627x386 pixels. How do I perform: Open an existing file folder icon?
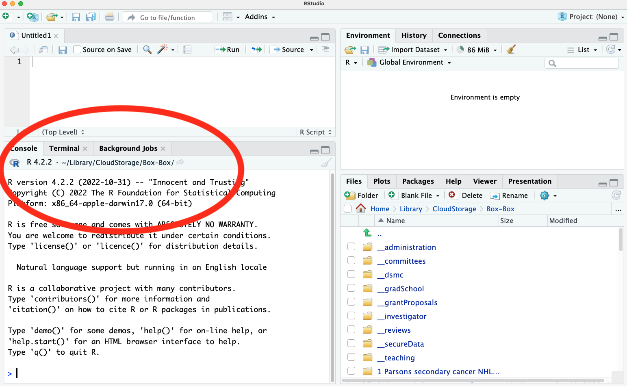click(x=52, y=17)
